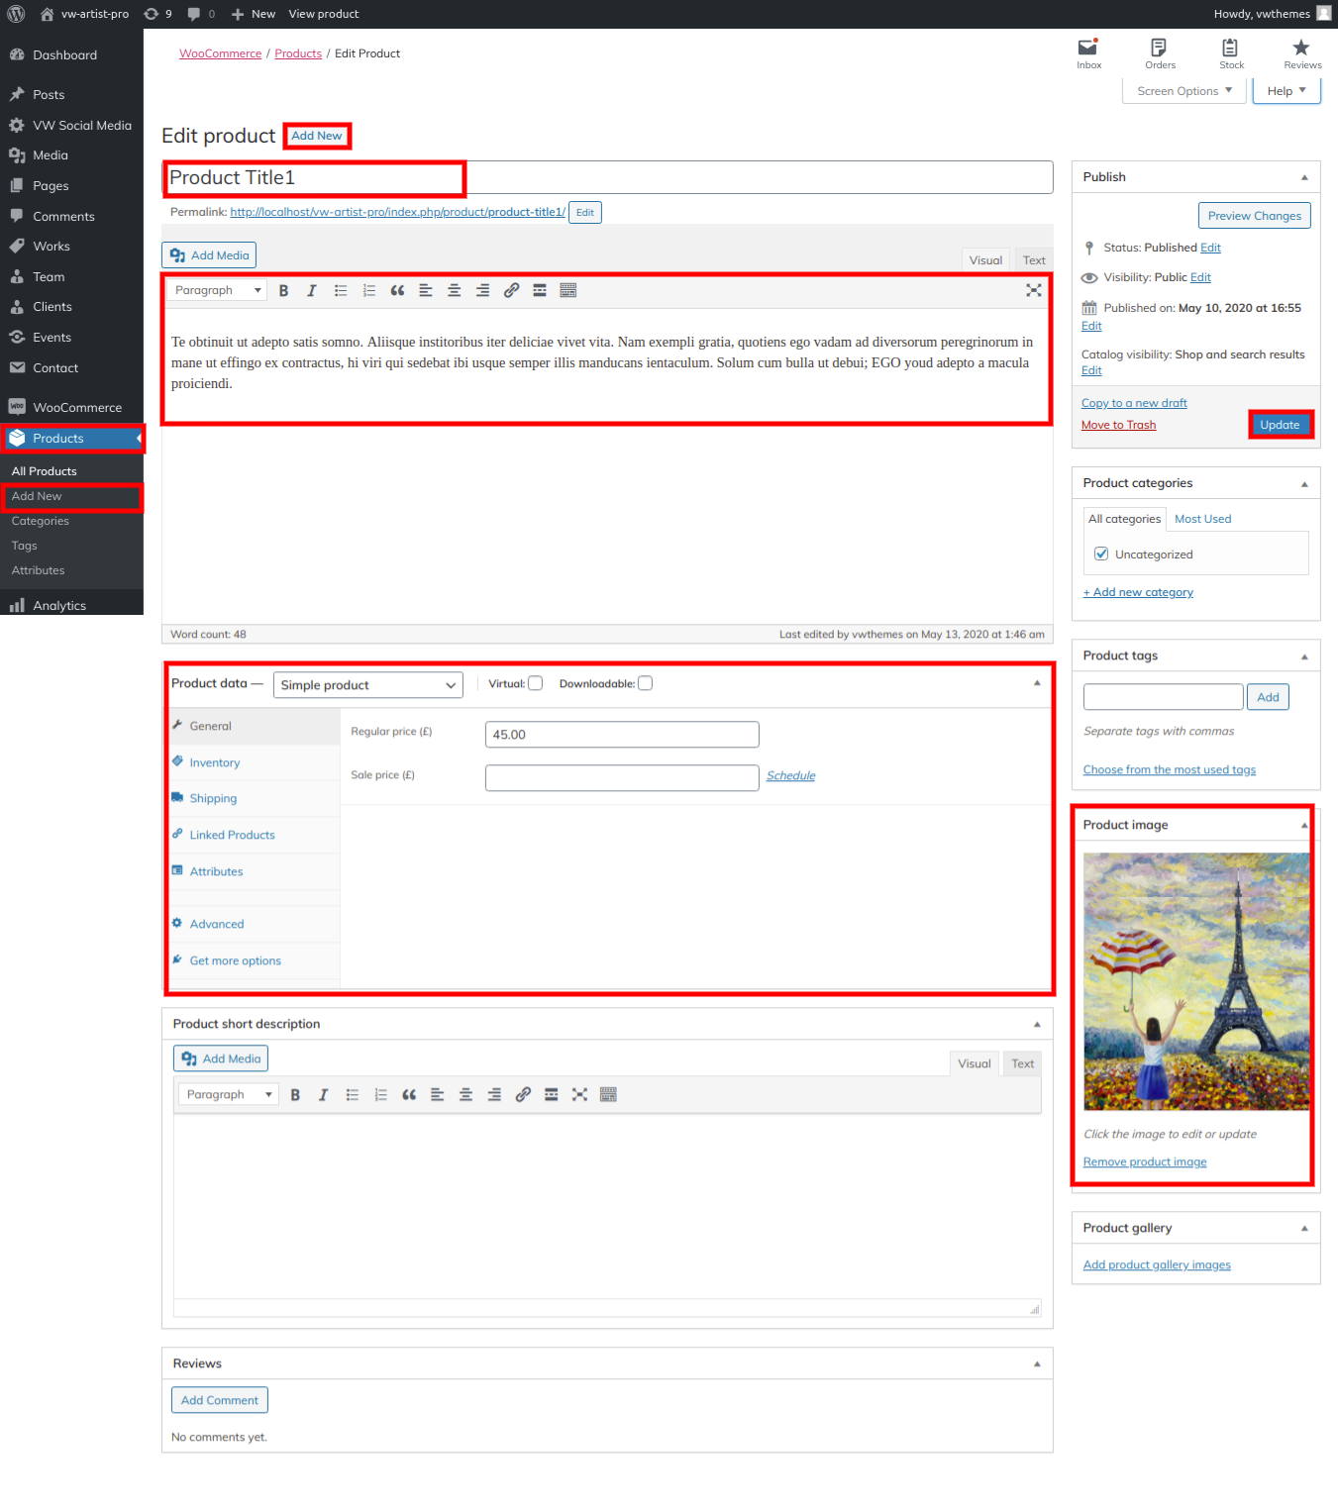
Task: Enable the Downloadable checkbox
Action: click(x=645, y=683)
